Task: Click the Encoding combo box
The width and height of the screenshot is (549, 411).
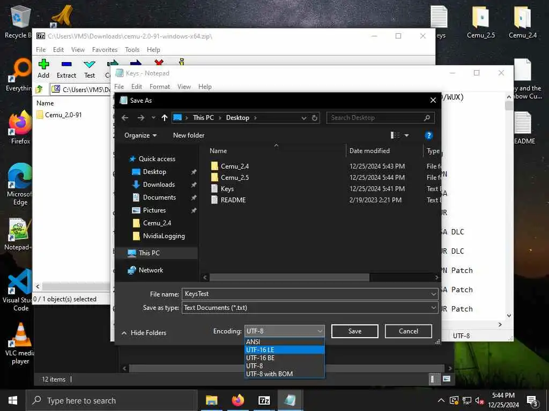Action: point(284,331)
